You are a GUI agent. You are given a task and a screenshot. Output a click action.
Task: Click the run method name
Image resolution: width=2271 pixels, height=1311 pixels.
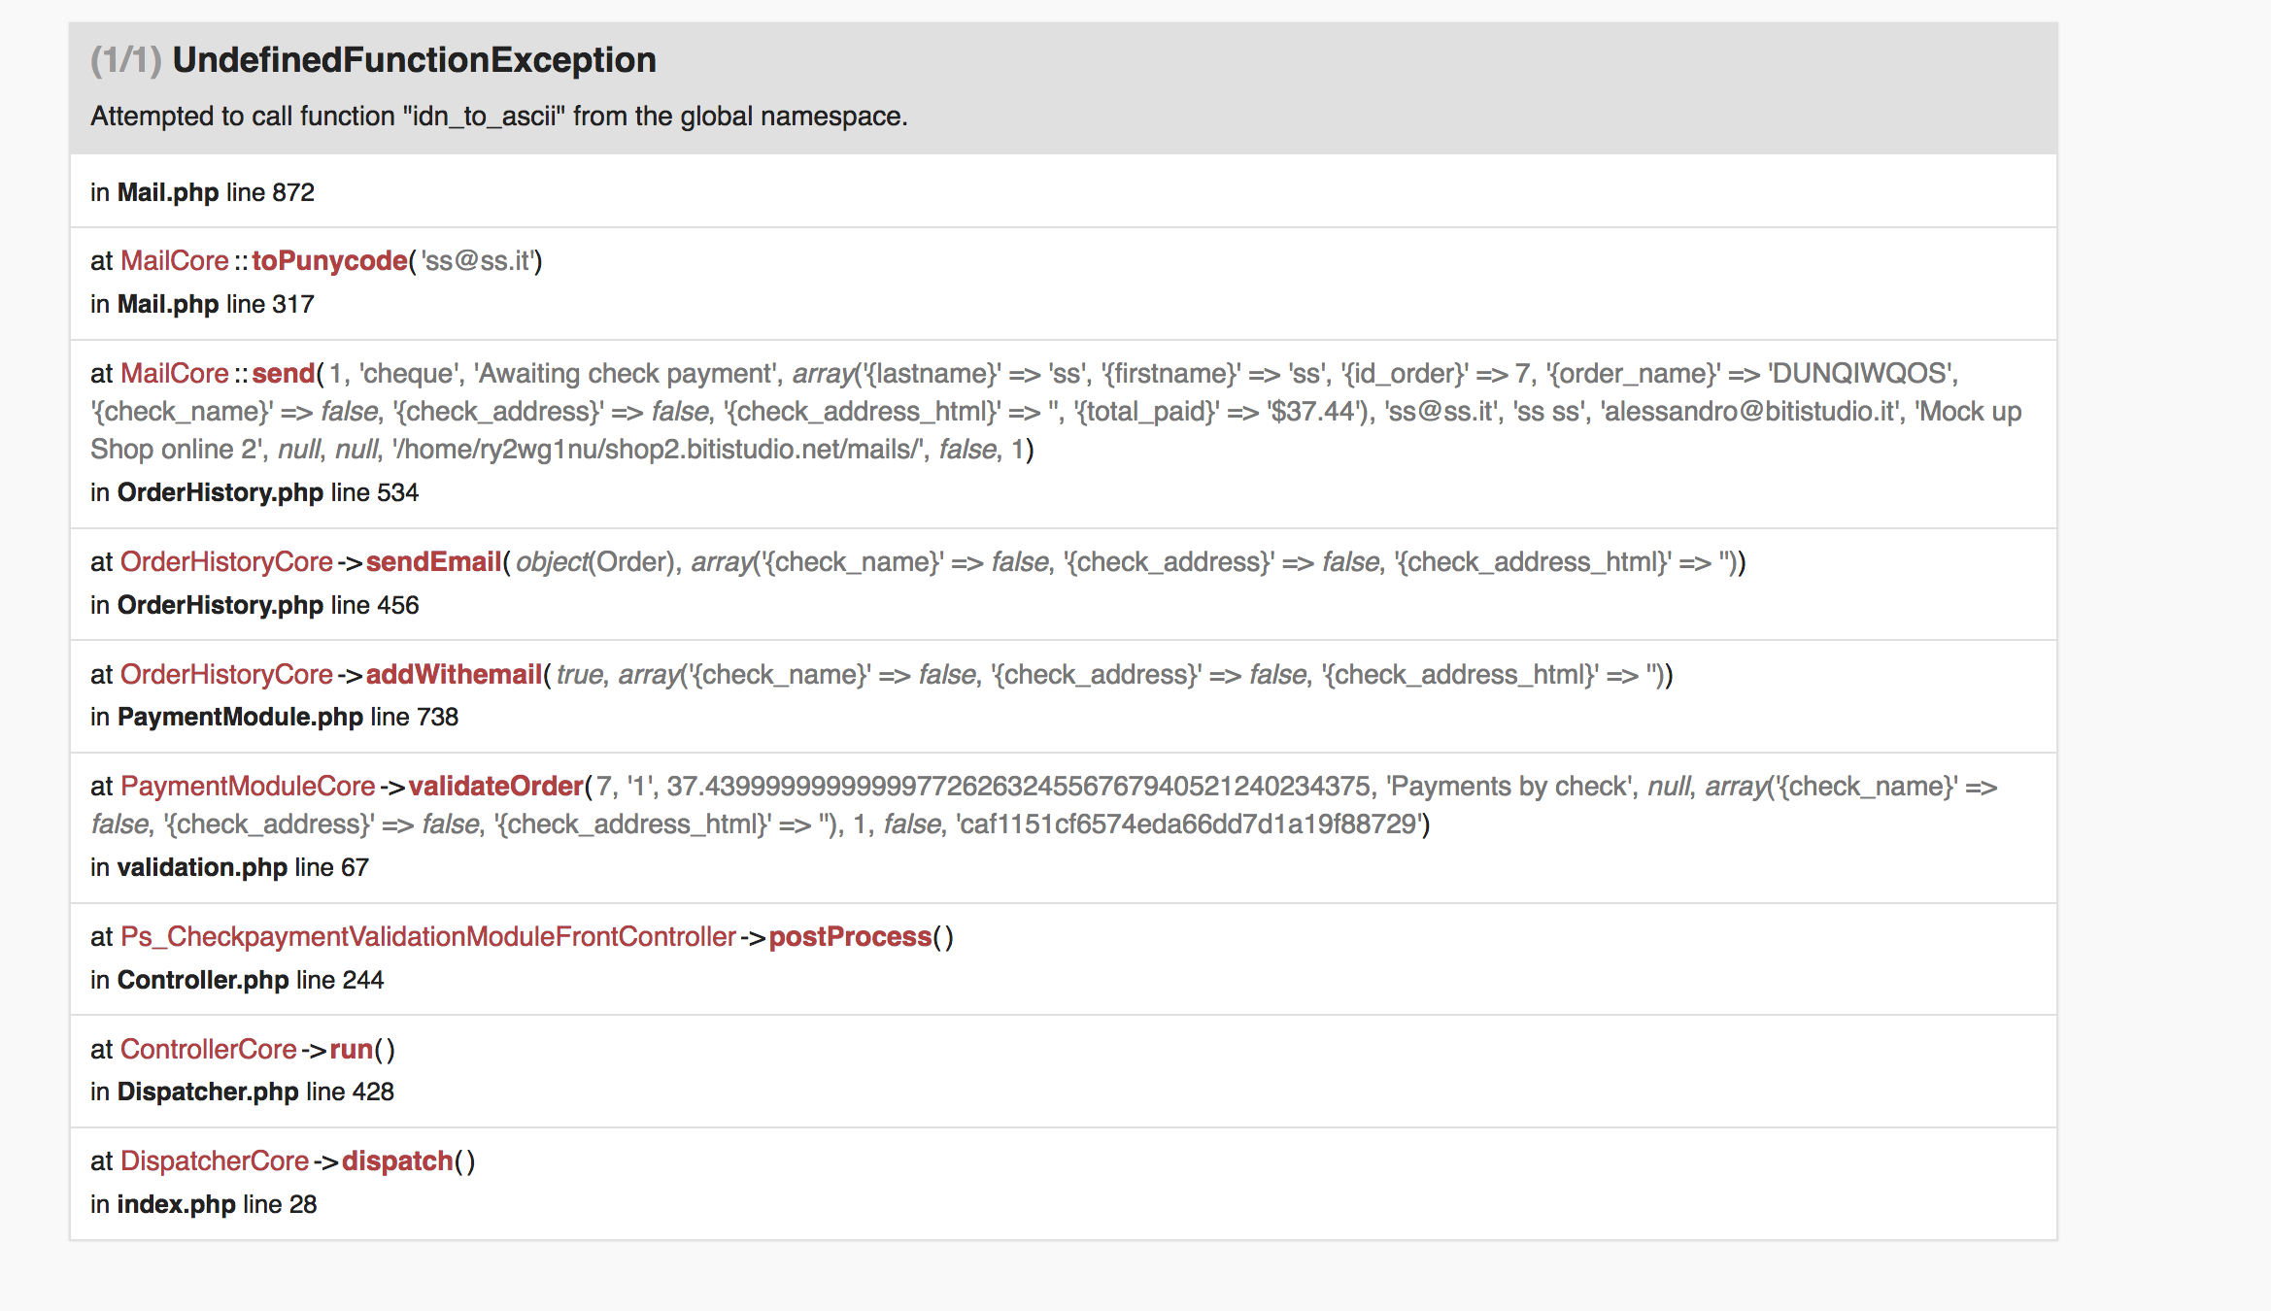(351, 1050)
